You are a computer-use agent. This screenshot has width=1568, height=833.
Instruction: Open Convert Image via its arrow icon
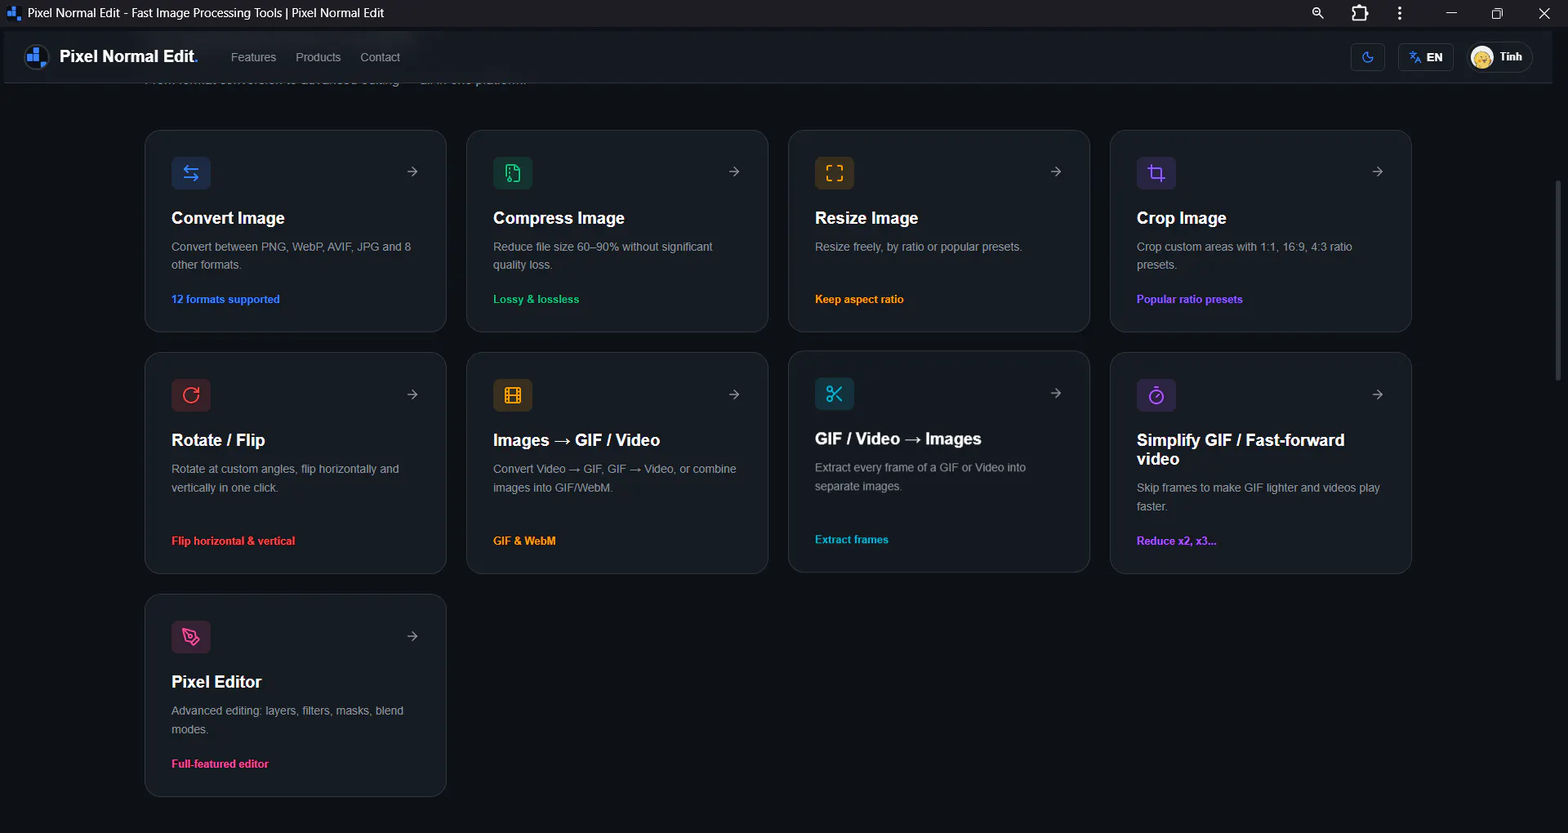(412, 171)
